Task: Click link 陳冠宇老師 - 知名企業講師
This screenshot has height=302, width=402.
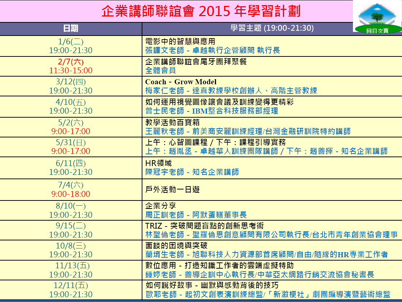Action: pos(192,172)
